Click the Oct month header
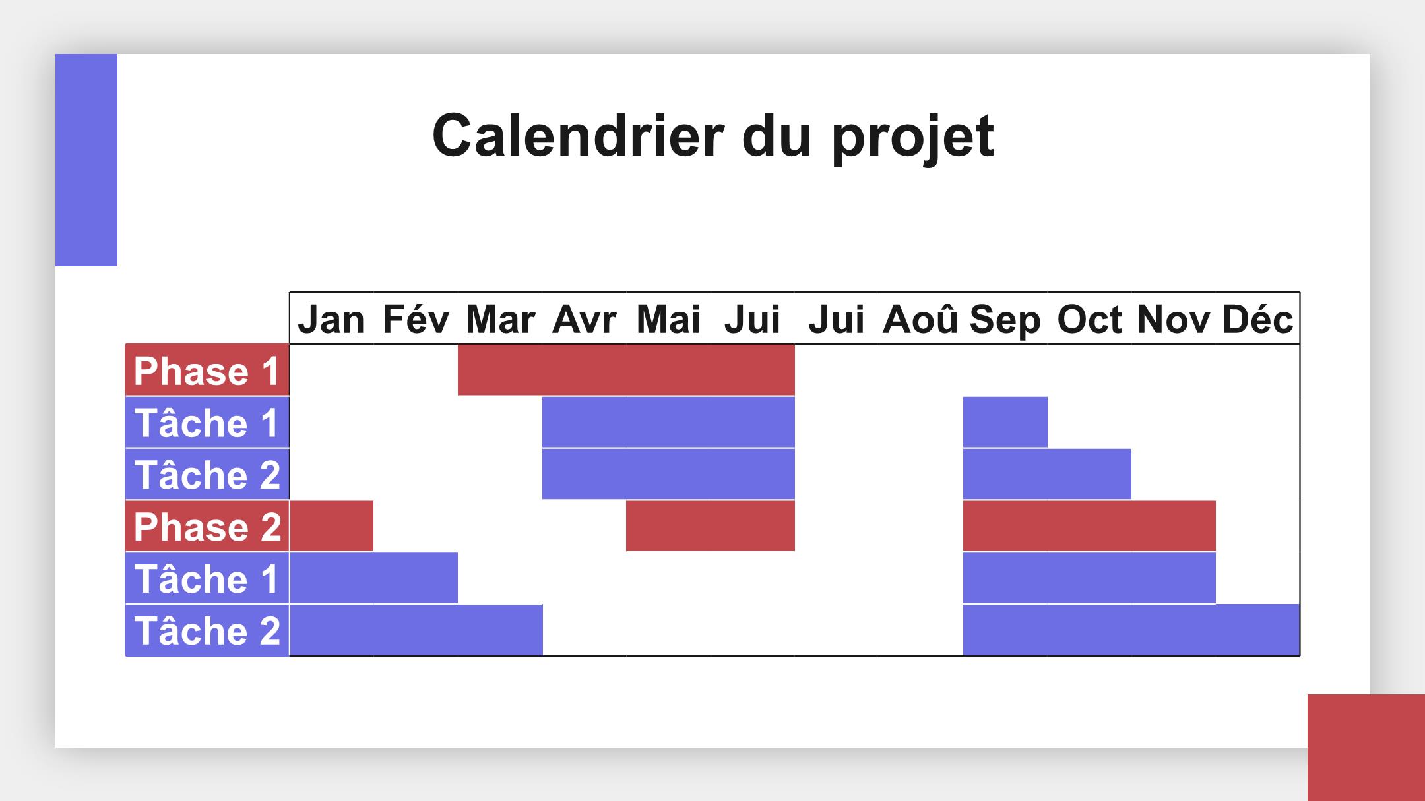This screenshot has height=801, width=1425. coord(1089,319)
